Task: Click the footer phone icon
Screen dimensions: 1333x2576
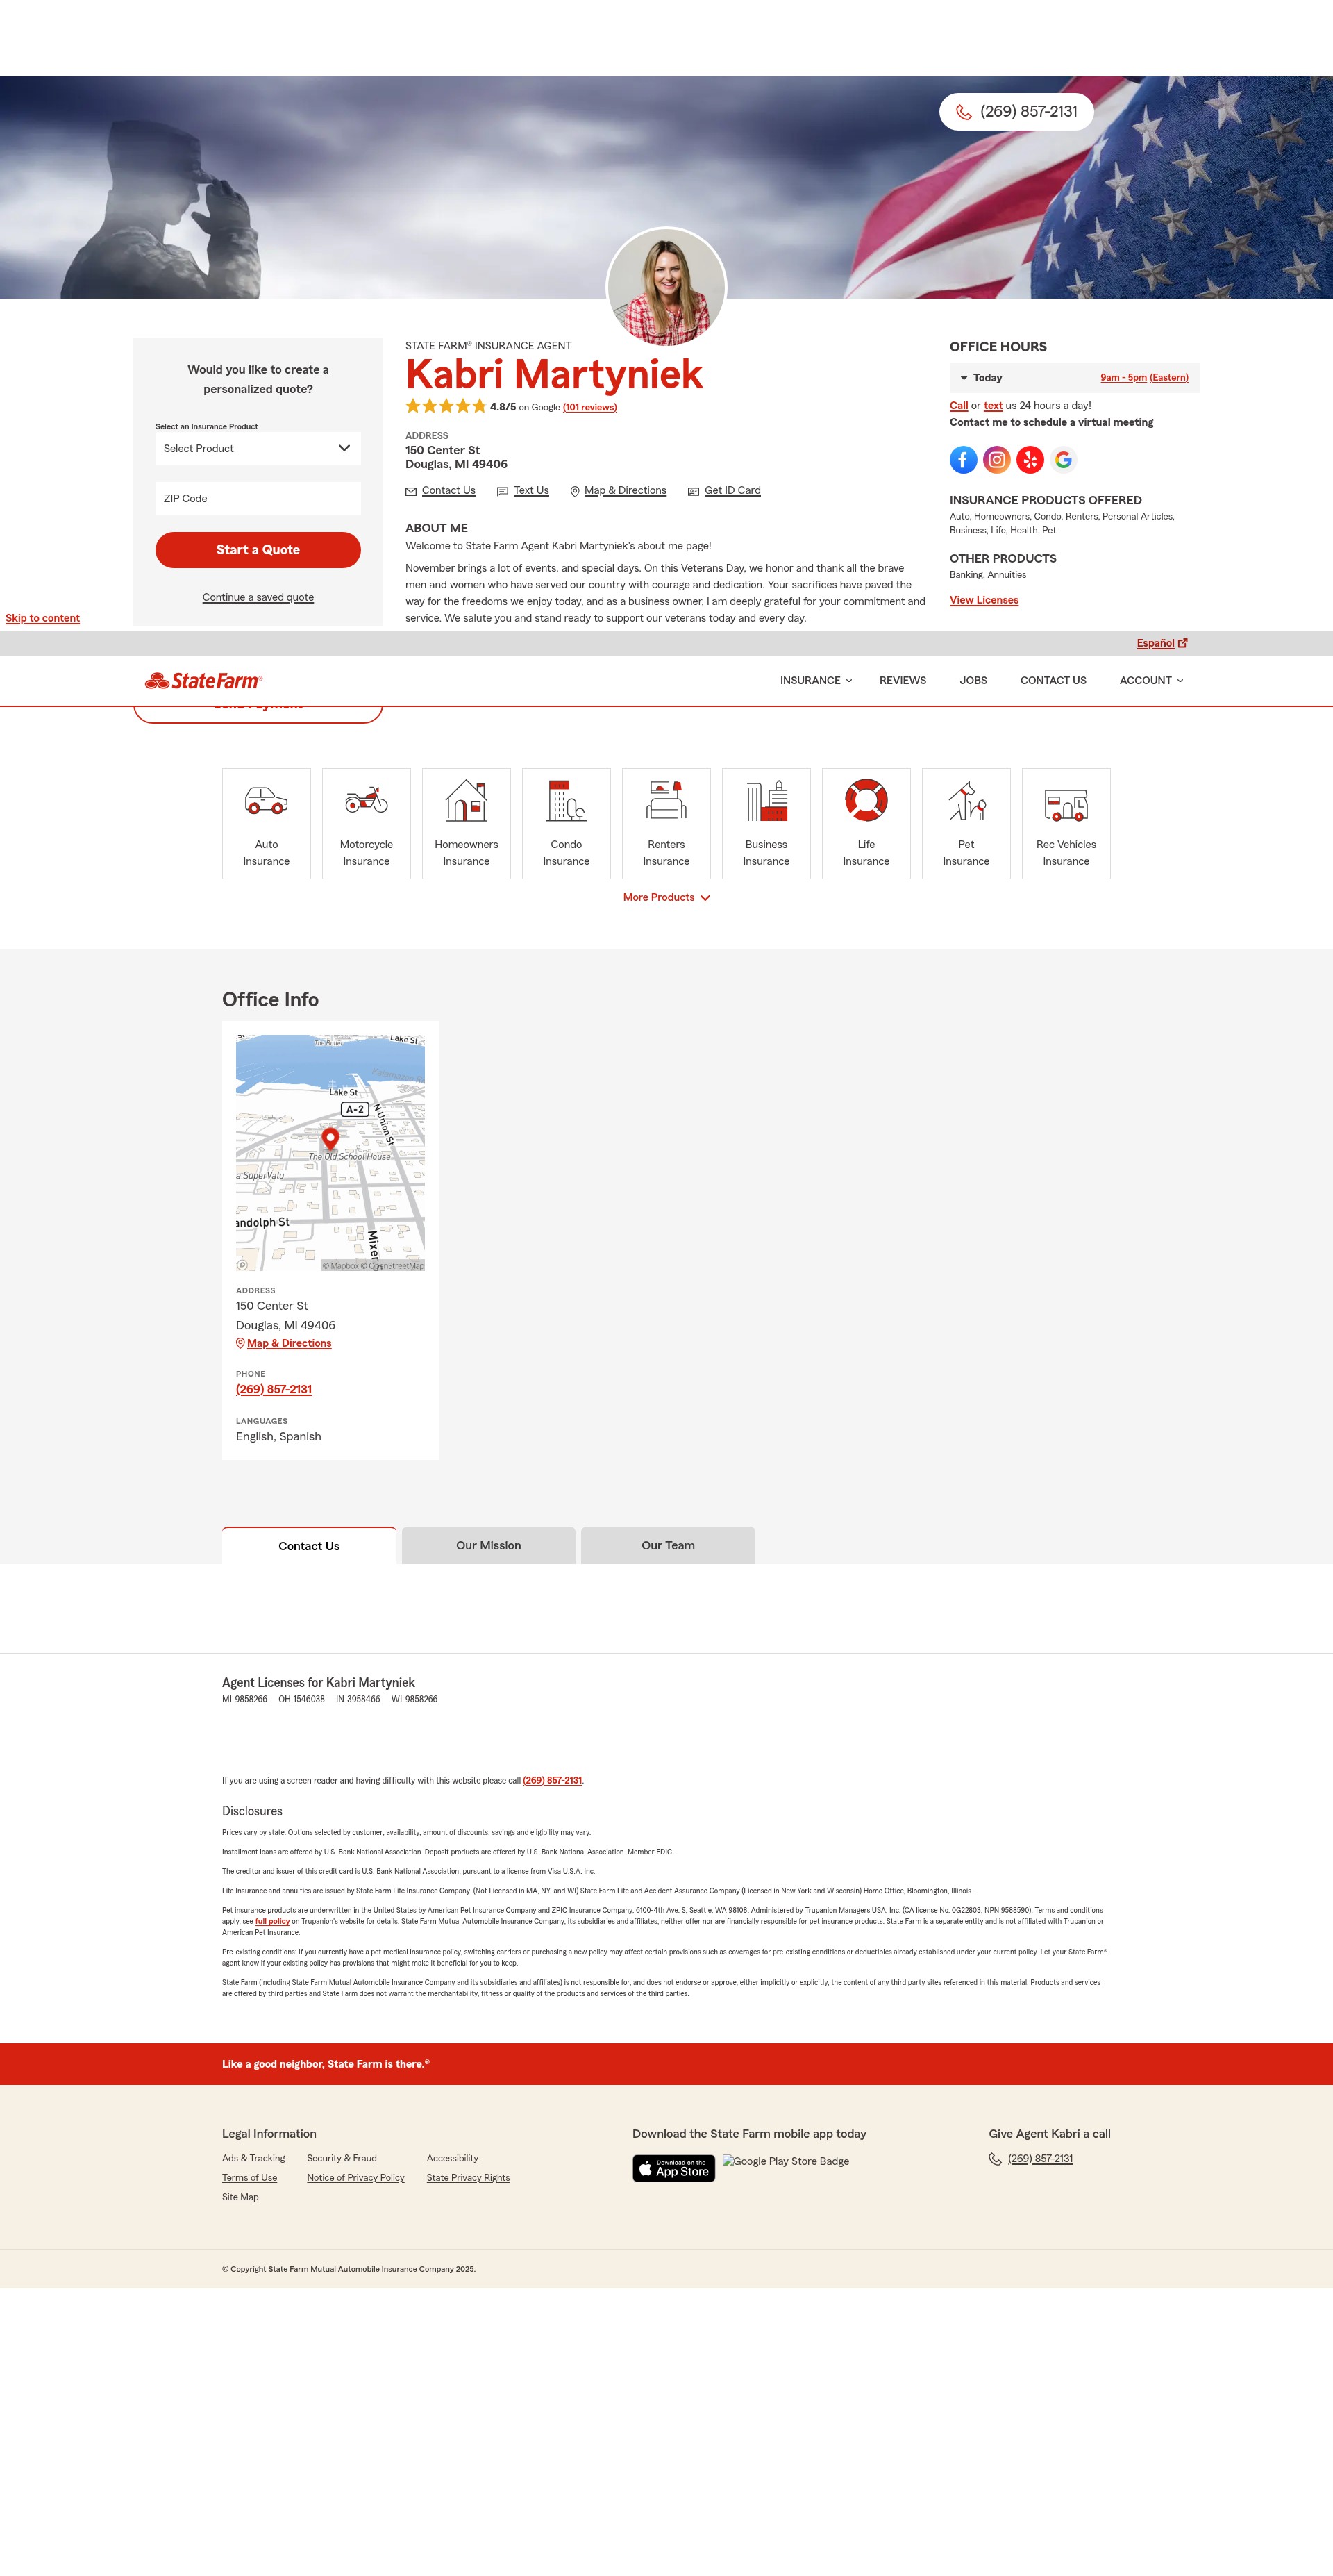Action: coord(995,2159)
